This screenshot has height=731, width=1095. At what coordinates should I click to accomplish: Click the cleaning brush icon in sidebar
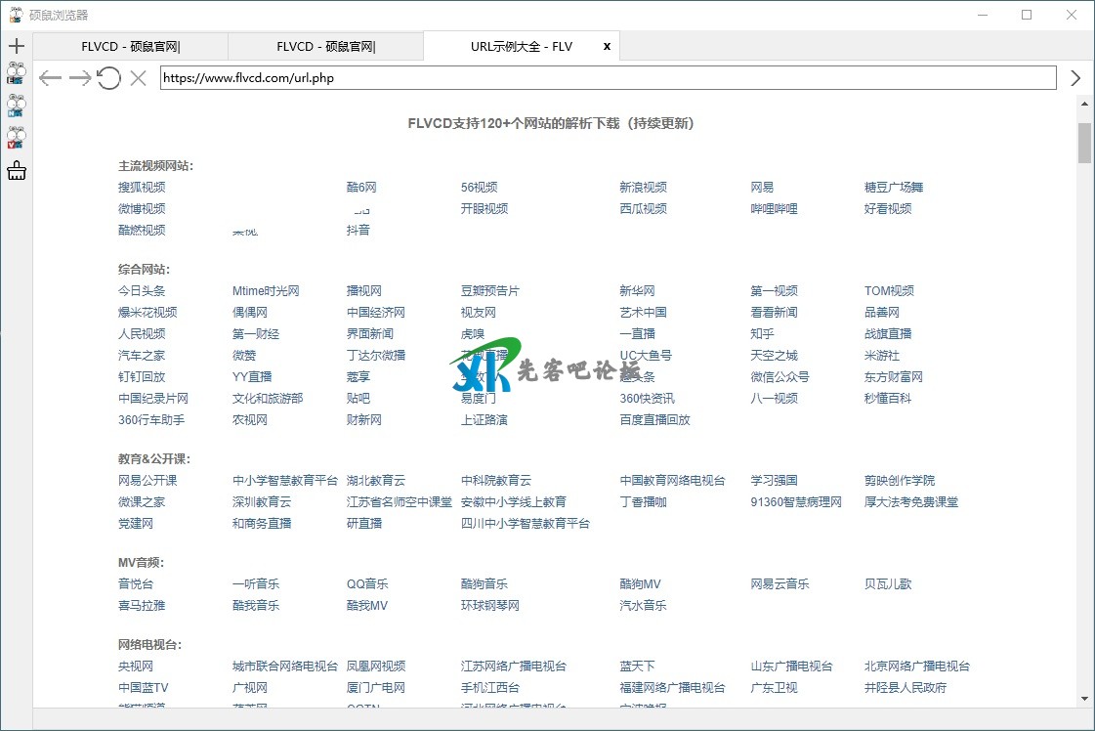click(16, 171)
